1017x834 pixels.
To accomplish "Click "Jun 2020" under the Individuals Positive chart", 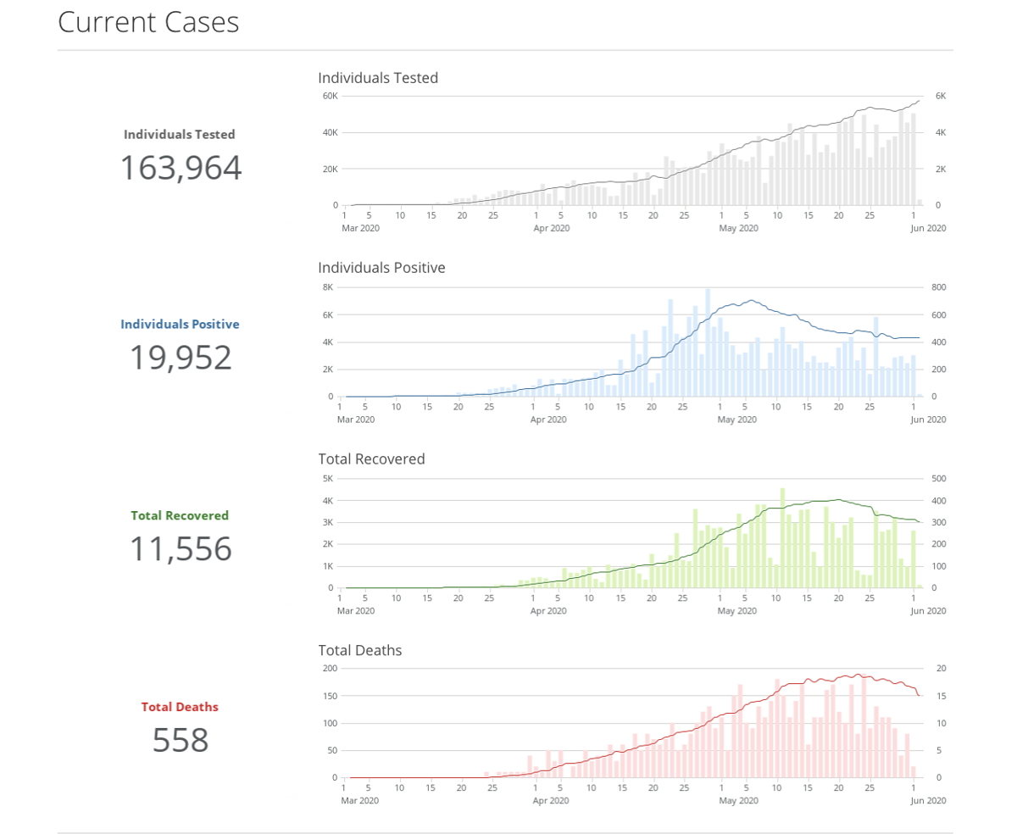I will [x=928, y=420].
